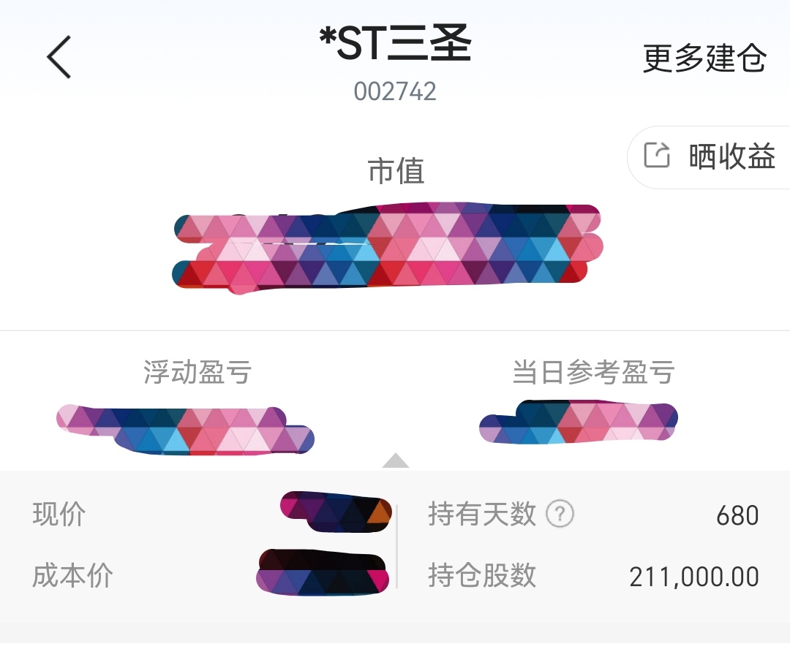Go back using the left arrow
Screen dimensions: 790x660
(59, 57)
